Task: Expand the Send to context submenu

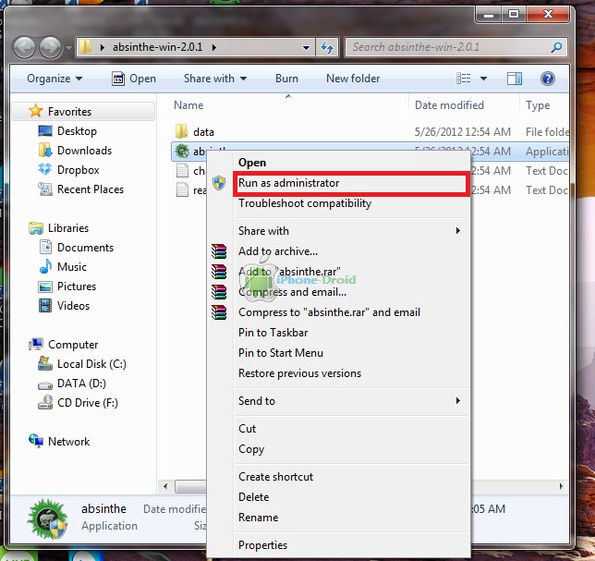Action: pos(458,400)
